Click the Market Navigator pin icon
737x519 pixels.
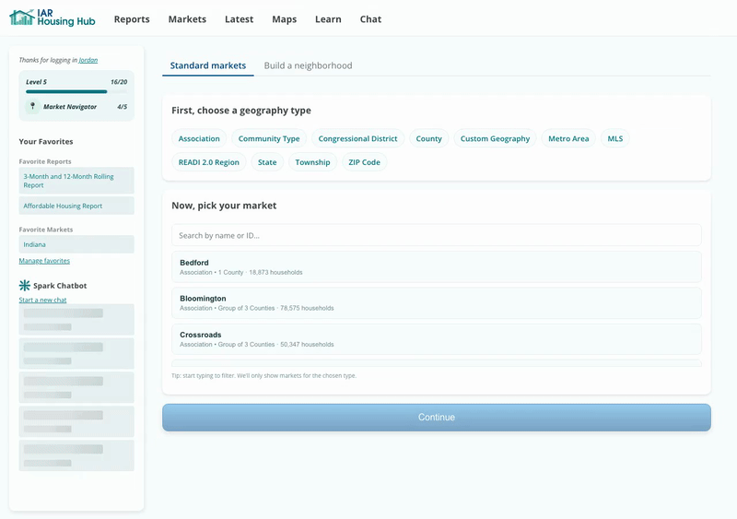click(x=32, y=106)
